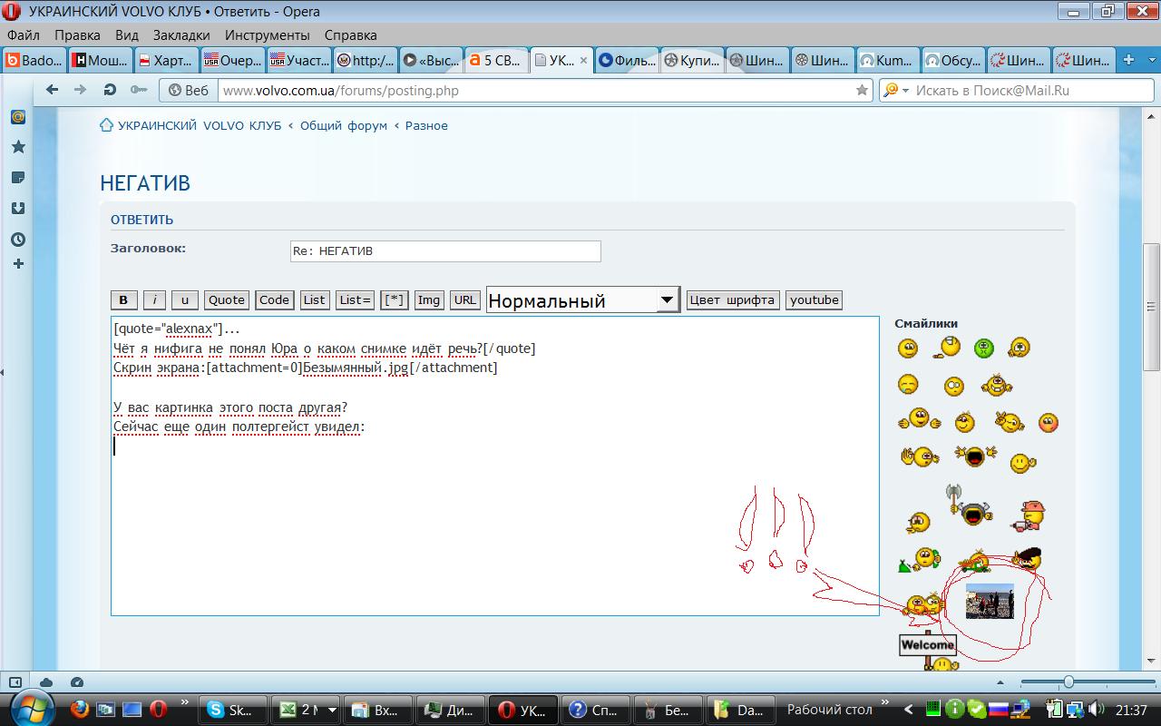Image resolution: width=1161 pixels, height=726 pixels.
Task: Expand the Нормальный font size dropdown
Action: point(668,299)
